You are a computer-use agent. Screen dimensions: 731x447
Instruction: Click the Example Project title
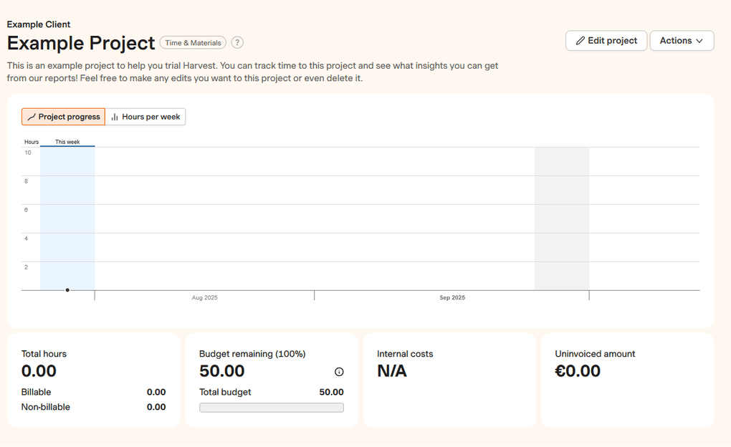pos(81,43)
